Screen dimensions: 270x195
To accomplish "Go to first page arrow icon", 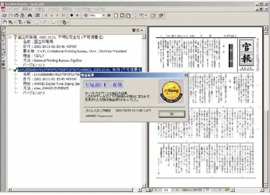I will click(x=46, y=15).
